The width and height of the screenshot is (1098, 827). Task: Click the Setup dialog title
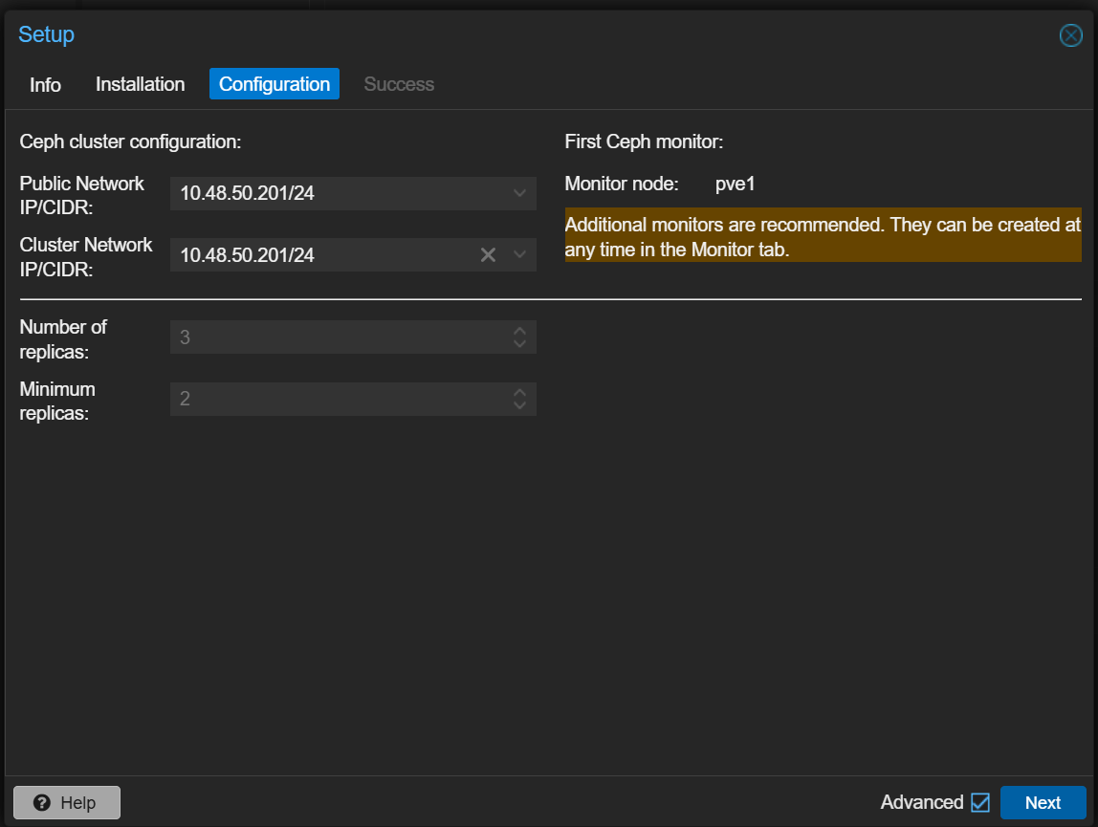(x=46, y=34)
